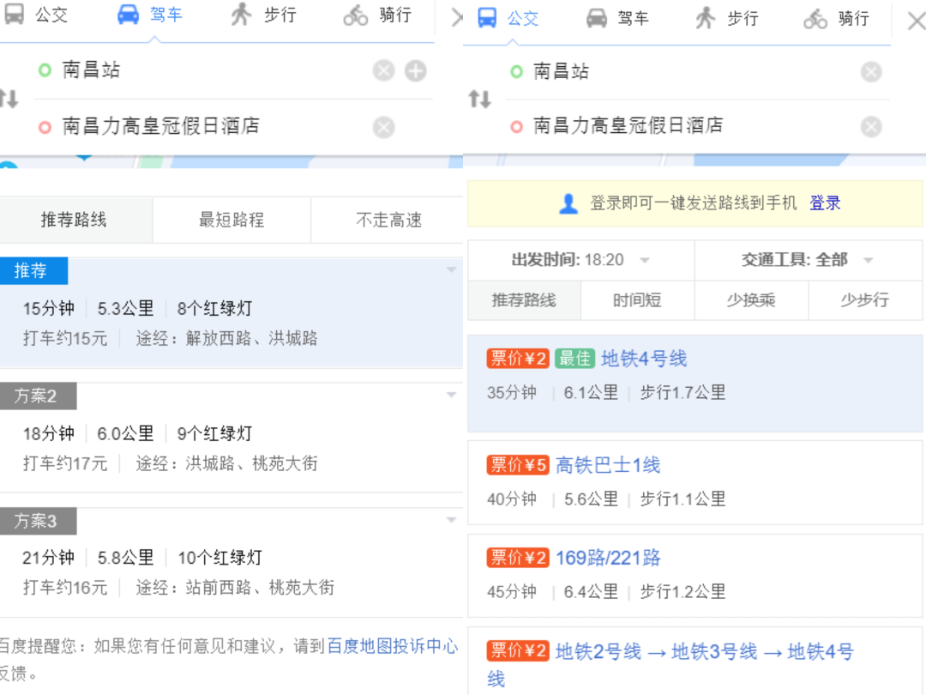This screenshot has height=695, width=926.
Task: Select 驾车 driving tab in right panel
Action: (x=617, y=18)
